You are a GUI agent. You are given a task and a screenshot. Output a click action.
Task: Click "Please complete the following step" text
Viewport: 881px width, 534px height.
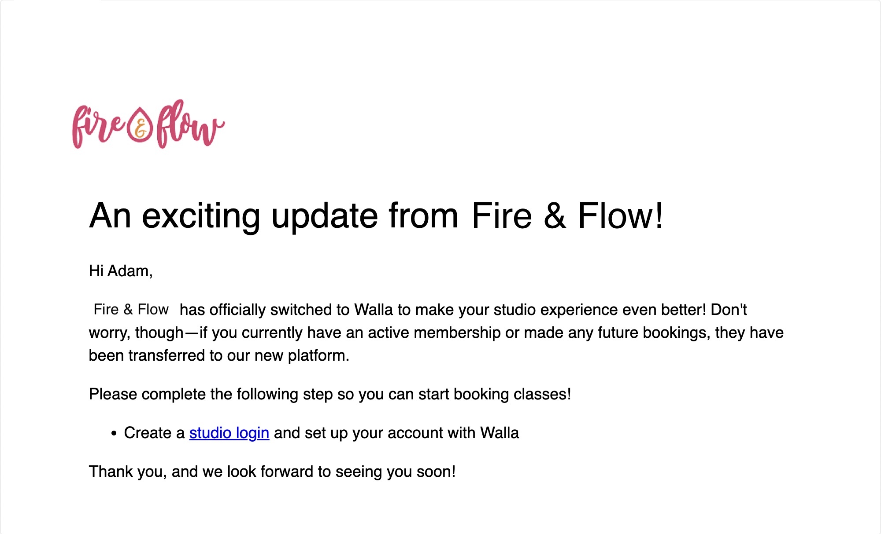tap(211, 394)
